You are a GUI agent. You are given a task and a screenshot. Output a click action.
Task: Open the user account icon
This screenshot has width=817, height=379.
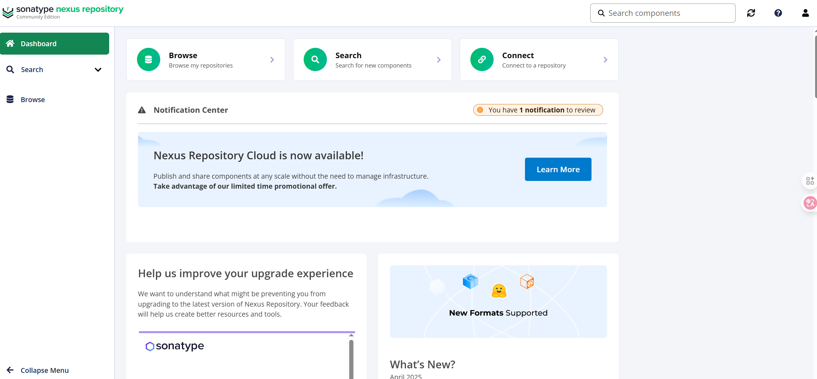pyautogui.click(x=805, y=13)
